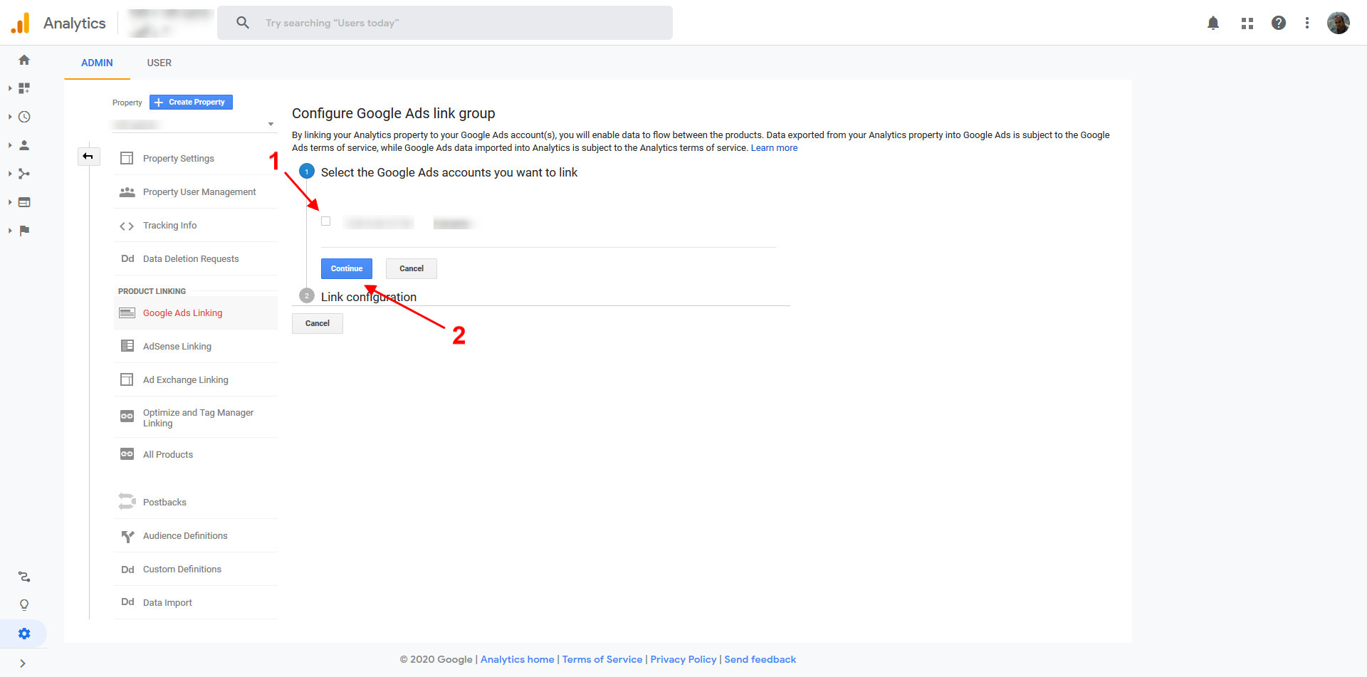Click the AdSense Linking icon
1367x677 pixels.
tap(127, 346)
